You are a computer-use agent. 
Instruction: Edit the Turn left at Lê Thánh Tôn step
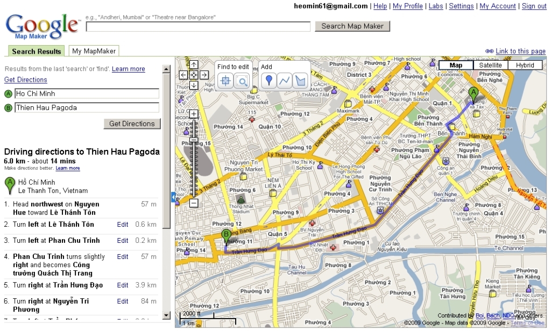122,224
